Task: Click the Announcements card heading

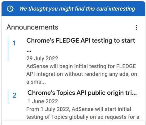Action: [x=32, y=27]
